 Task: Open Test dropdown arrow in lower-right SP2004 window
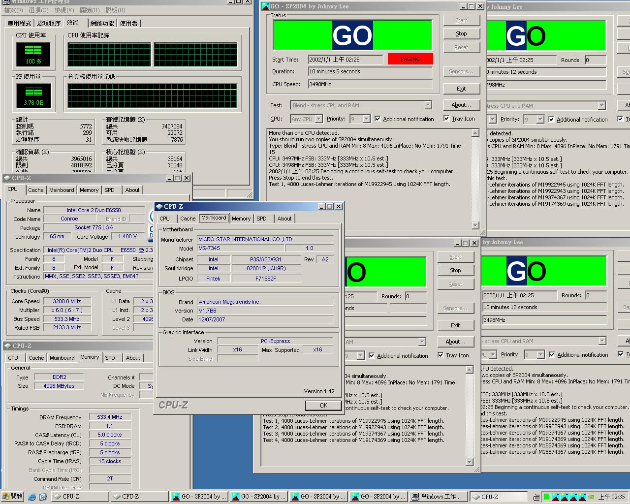(x=602, y=341)
